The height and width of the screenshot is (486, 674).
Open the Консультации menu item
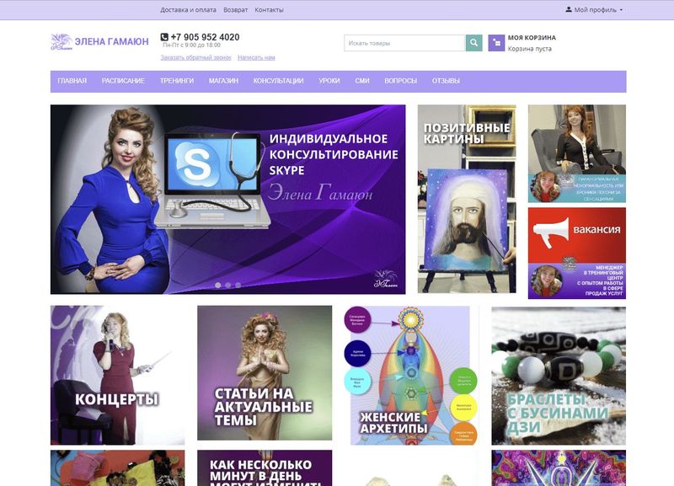[x=279, y=81]
